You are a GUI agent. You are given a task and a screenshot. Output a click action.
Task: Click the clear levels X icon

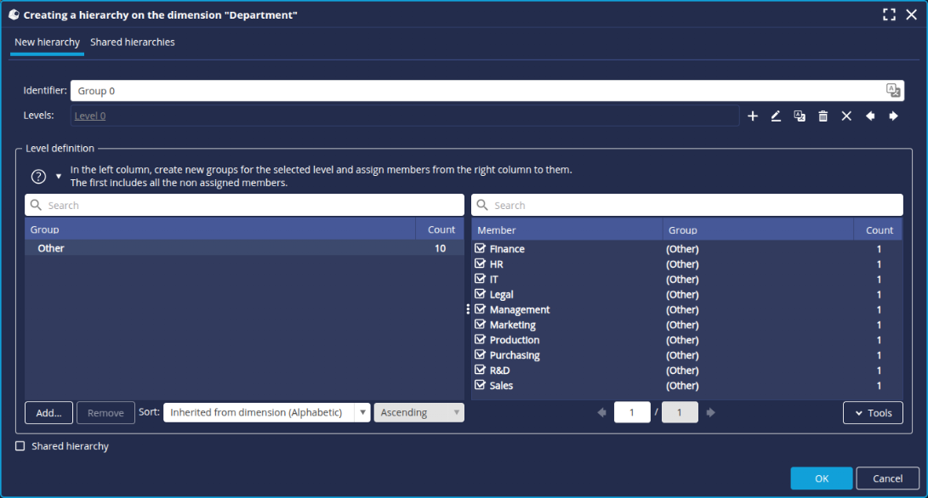click(x=846, y=116)
